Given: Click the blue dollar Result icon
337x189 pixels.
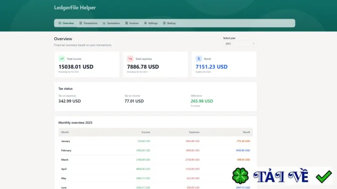Looking at the screenshot, I should (199, 59).
